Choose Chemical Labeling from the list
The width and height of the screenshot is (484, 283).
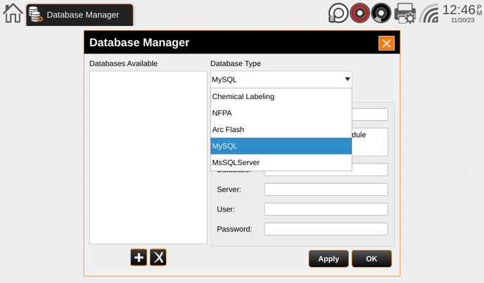pos(281,96)
